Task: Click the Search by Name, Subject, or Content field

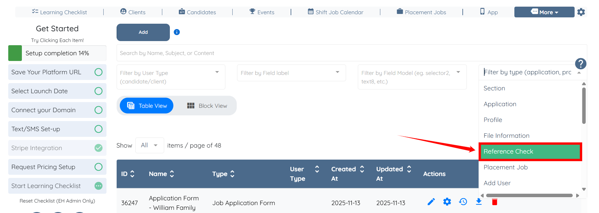Action: [x=352, y=53]
